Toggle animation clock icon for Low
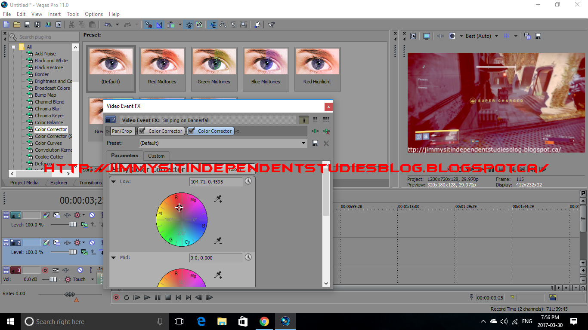The width and height of the screenshot is (588, 330). click(248, 181)
